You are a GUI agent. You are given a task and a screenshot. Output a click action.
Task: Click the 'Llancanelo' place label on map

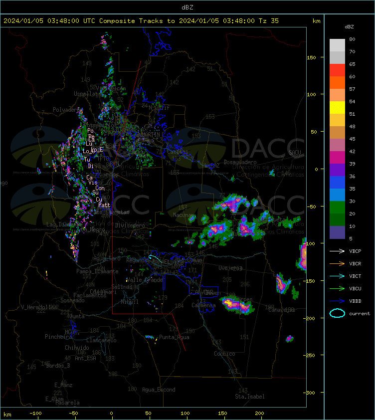click(101, 341)
